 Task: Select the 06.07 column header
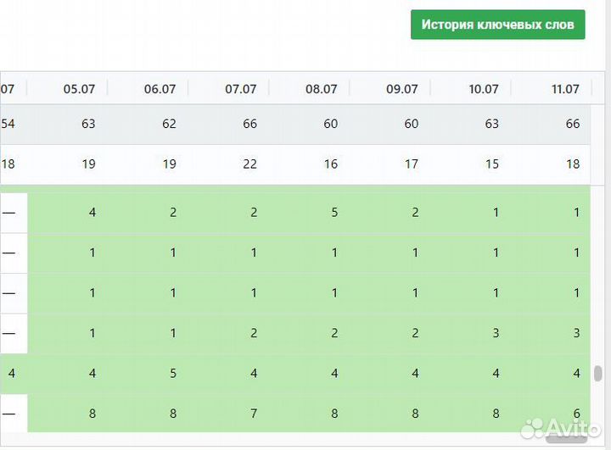tap(160, 89)
